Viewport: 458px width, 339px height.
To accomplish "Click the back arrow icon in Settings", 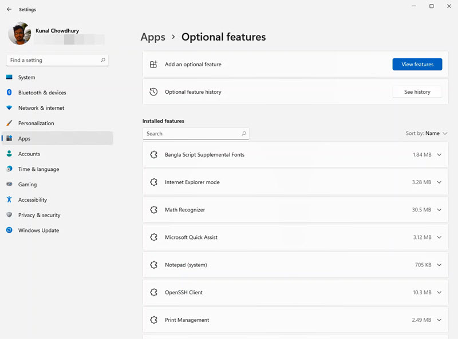I will (x=9, y=9).
